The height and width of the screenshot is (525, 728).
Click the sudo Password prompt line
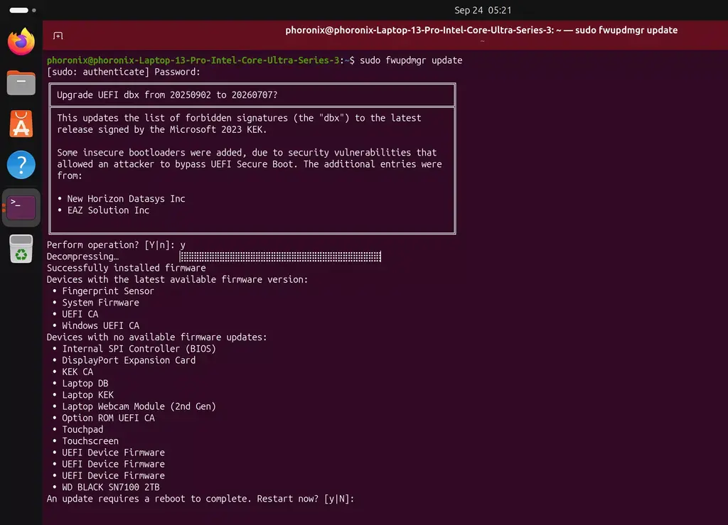point(124,72)
